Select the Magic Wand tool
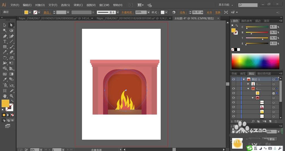 pyautogui.click(x=5, y=30)
